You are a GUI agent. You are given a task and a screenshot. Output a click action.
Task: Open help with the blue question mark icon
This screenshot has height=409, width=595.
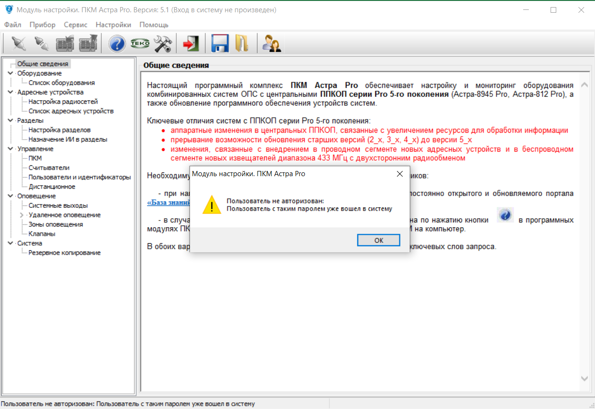(117, 44)
